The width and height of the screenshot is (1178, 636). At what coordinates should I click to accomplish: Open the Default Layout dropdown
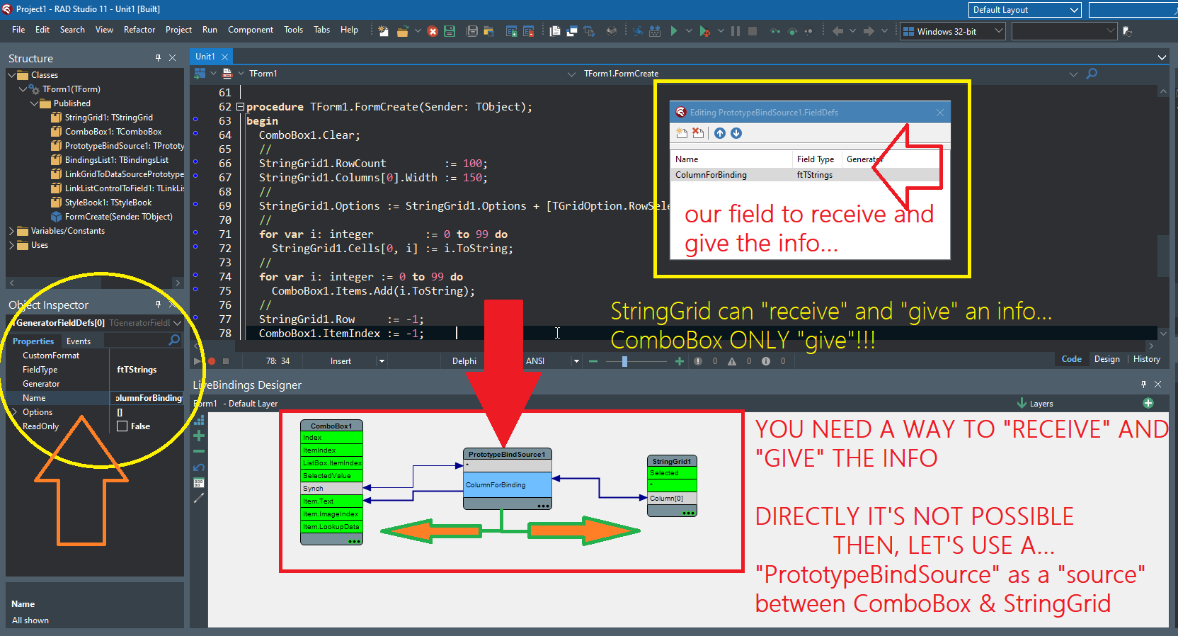coord(1074,10)
